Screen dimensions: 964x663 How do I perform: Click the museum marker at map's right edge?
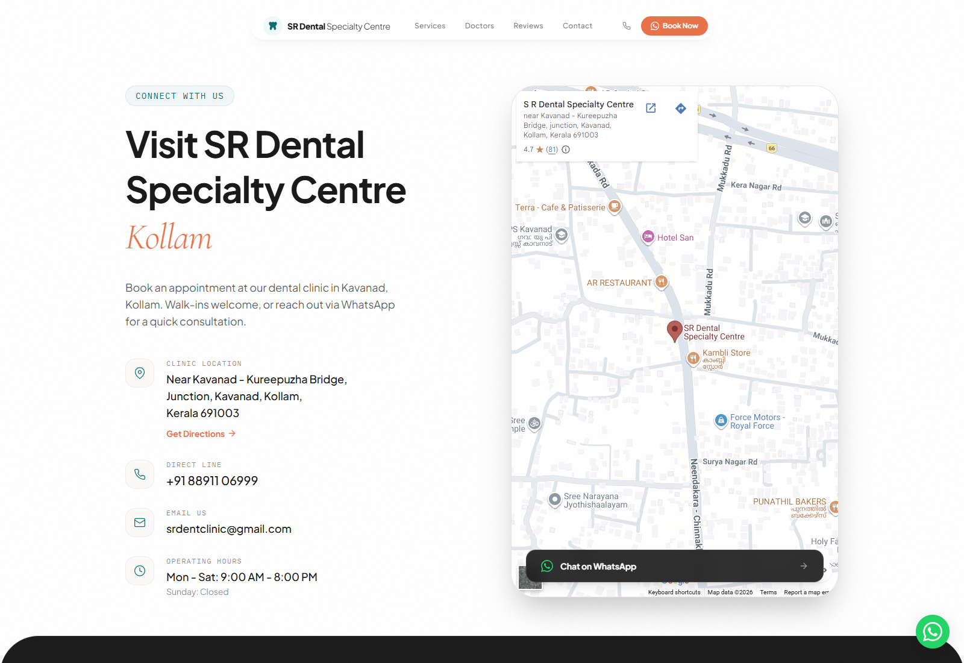826,222
